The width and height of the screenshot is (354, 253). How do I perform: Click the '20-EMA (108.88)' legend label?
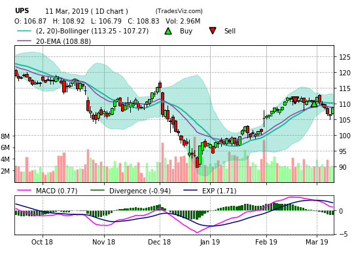tap(63, 41)
